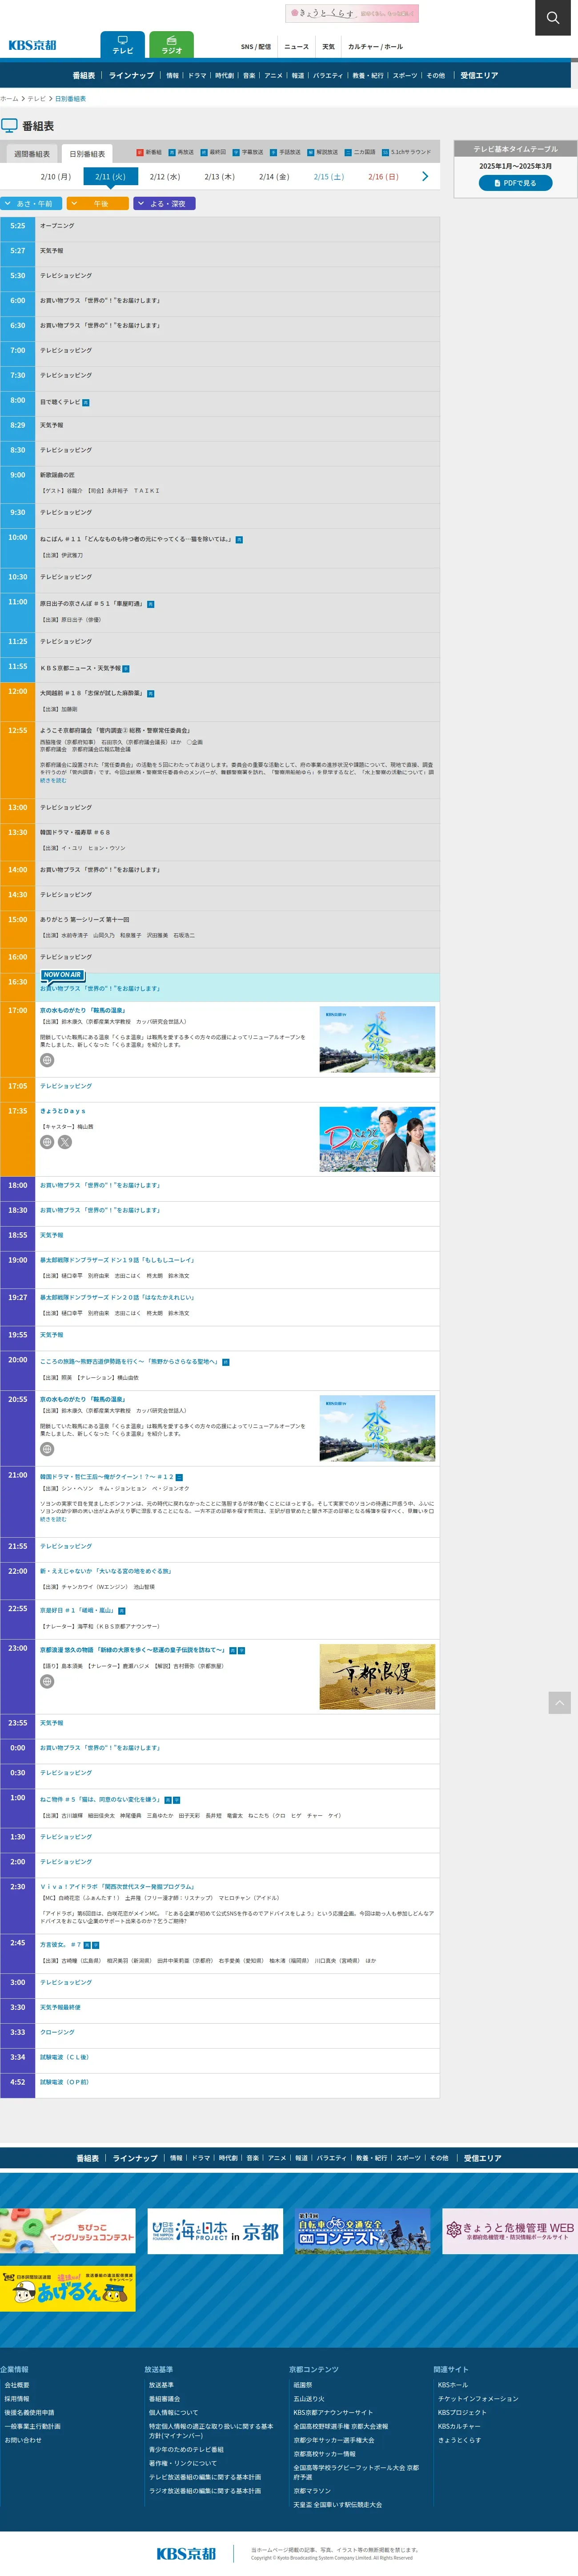Switch to 週間番組表 tab
Image resolution: width=578 pixels, height=2576 pixels.
[32, 154]
